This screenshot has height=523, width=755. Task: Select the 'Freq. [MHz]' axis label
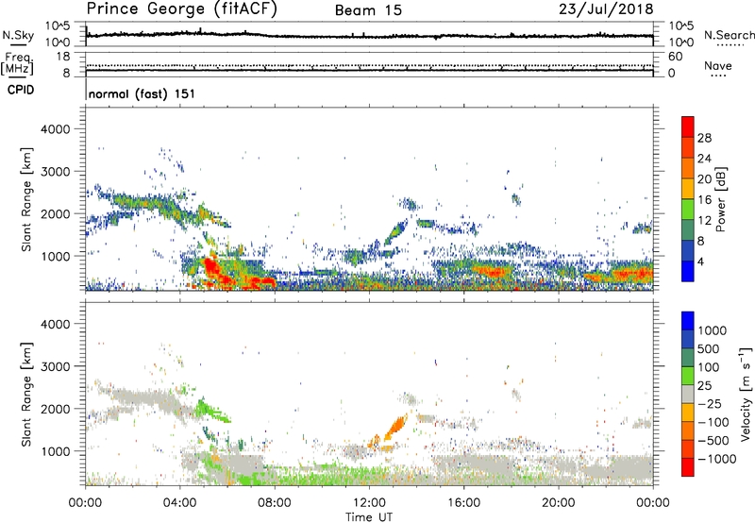(17, 64)
